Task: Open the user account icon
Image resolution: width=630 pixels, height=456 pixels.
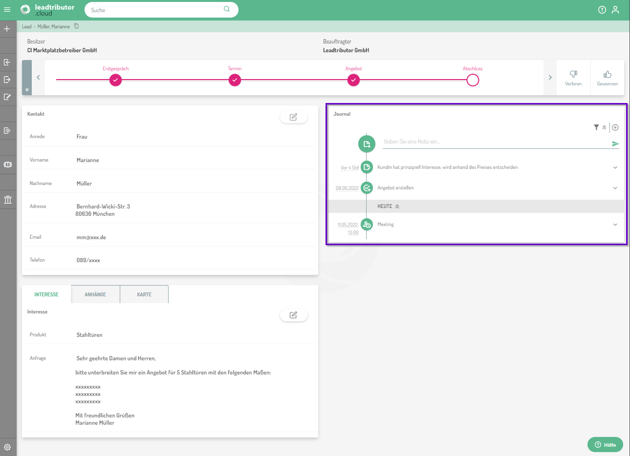Action: (615, 10)
